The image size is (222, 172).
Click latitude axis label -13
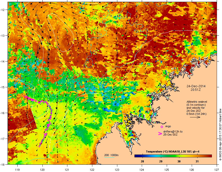[x=3, y=35]
